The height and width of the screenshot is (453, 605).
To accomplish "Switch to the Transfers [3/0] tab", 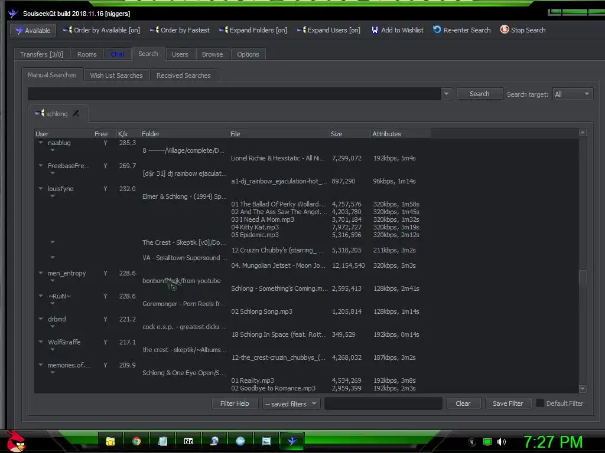I will [x=42, y=54].
